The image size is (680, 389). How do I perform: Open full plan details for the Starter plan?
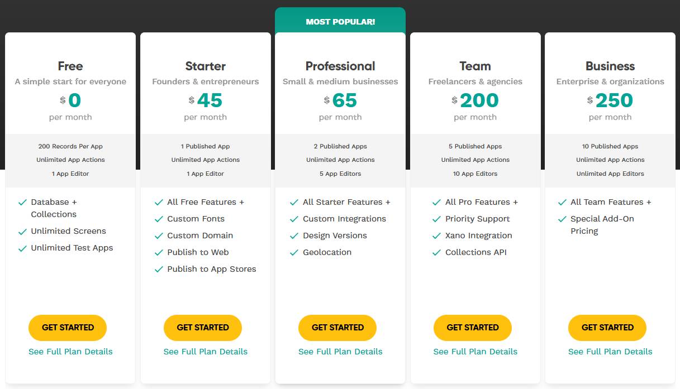coord(205,352)
